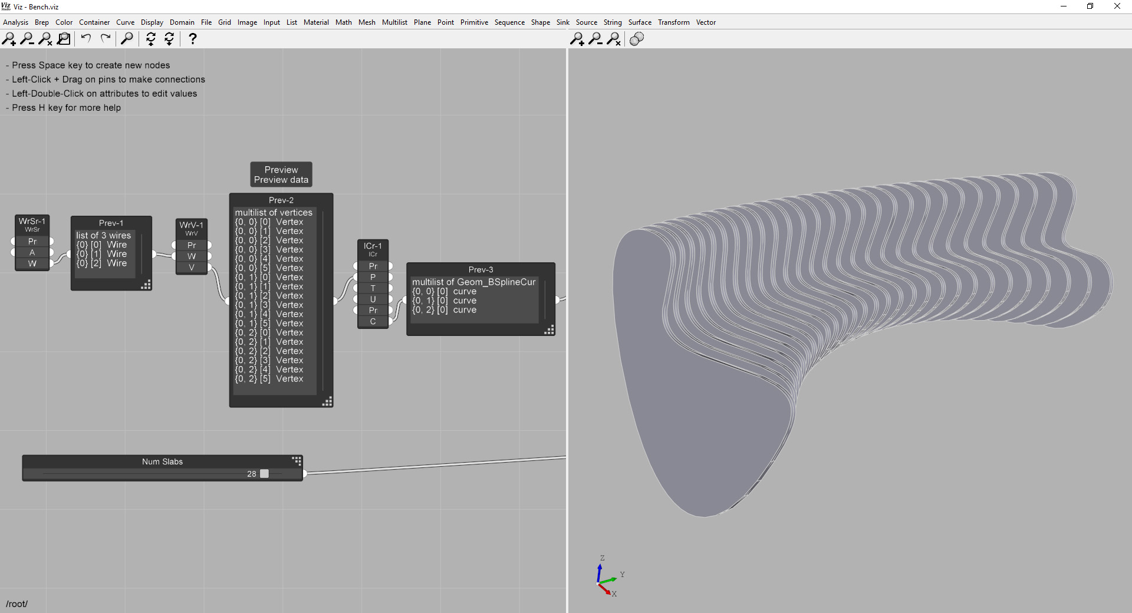Click the P port on ICr-1 node
The height and width of the screenshot is (613, 1132).
(373, 277)
